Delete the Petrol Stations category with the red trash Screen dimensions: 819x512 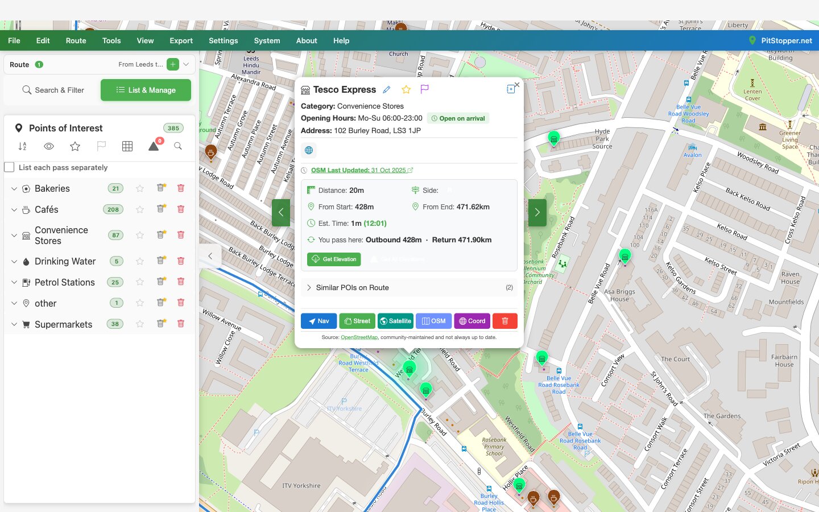[x=181, y=282]
